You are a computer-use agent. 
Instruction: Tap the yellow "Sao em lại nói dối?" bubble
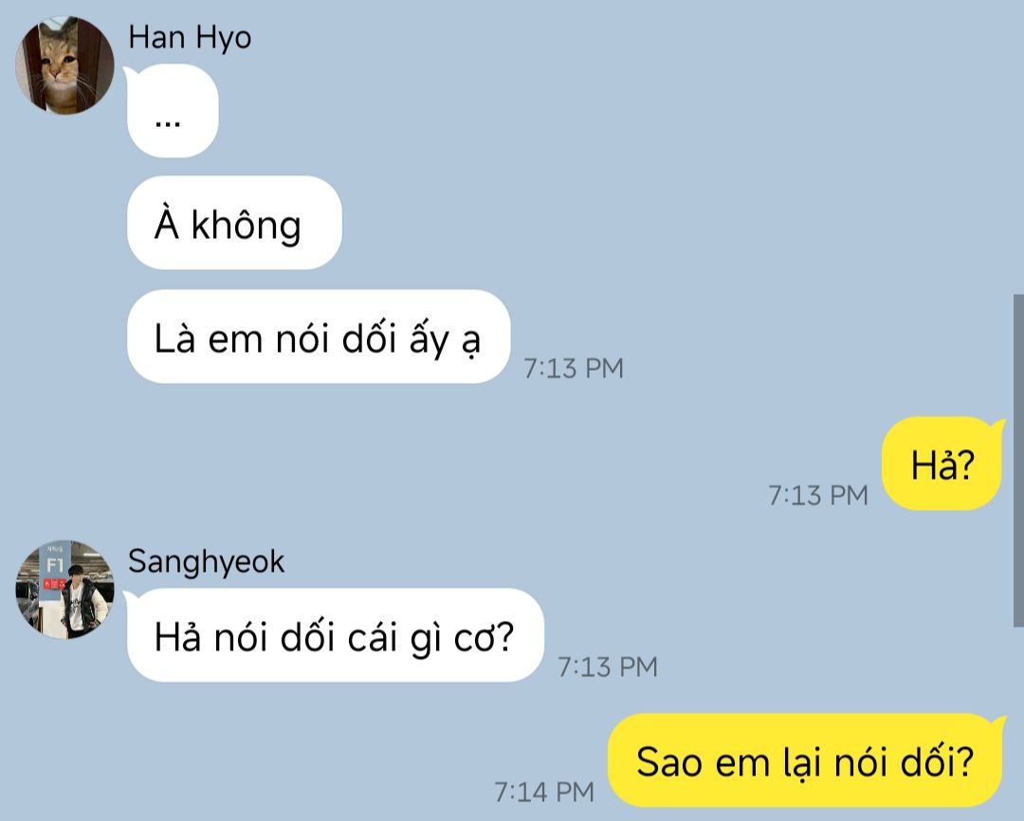(806, 760)
